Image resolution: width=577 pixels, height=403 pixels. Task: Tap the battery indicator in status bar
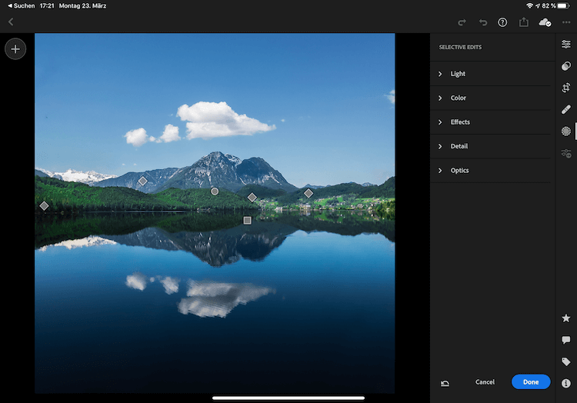click(563, 6)
